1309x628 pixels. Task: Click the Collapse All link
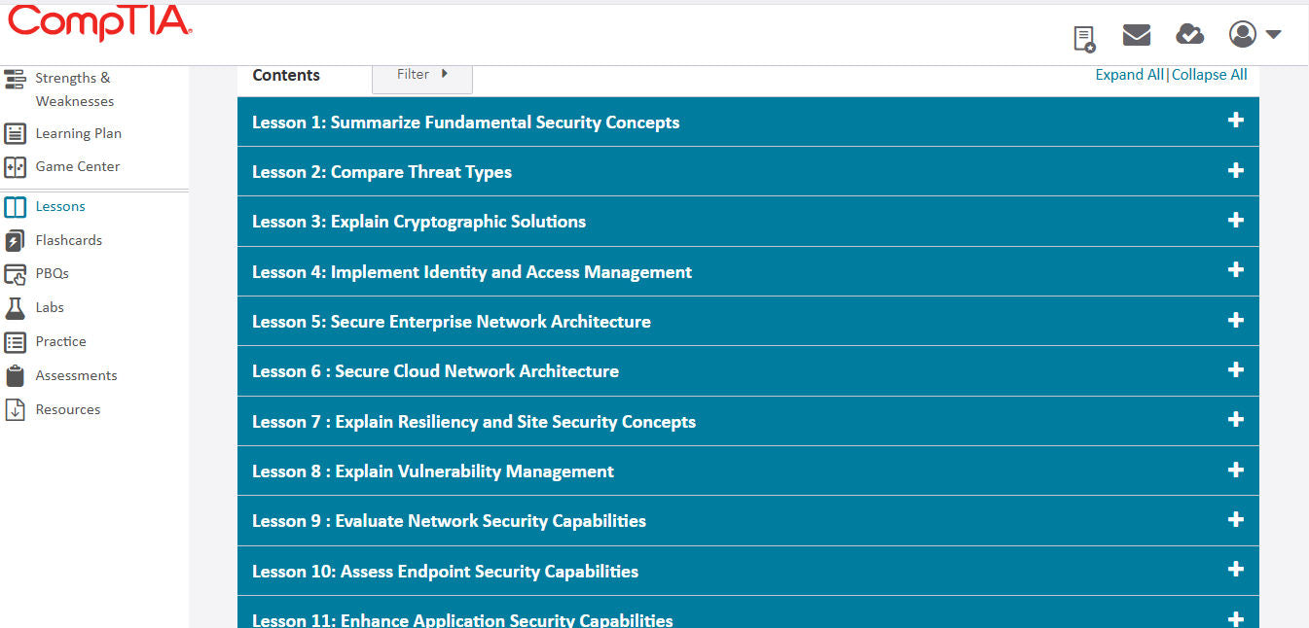pos(1209,74)
